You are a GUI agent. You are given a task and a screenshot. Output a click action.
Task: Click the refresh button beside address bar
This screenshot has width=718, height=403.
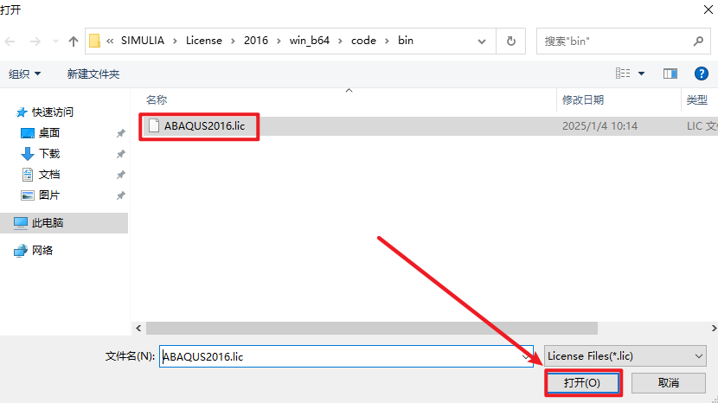point(511,41)
